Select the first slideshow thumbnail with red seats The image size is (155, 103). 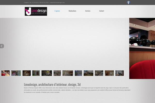coord(5,73)
